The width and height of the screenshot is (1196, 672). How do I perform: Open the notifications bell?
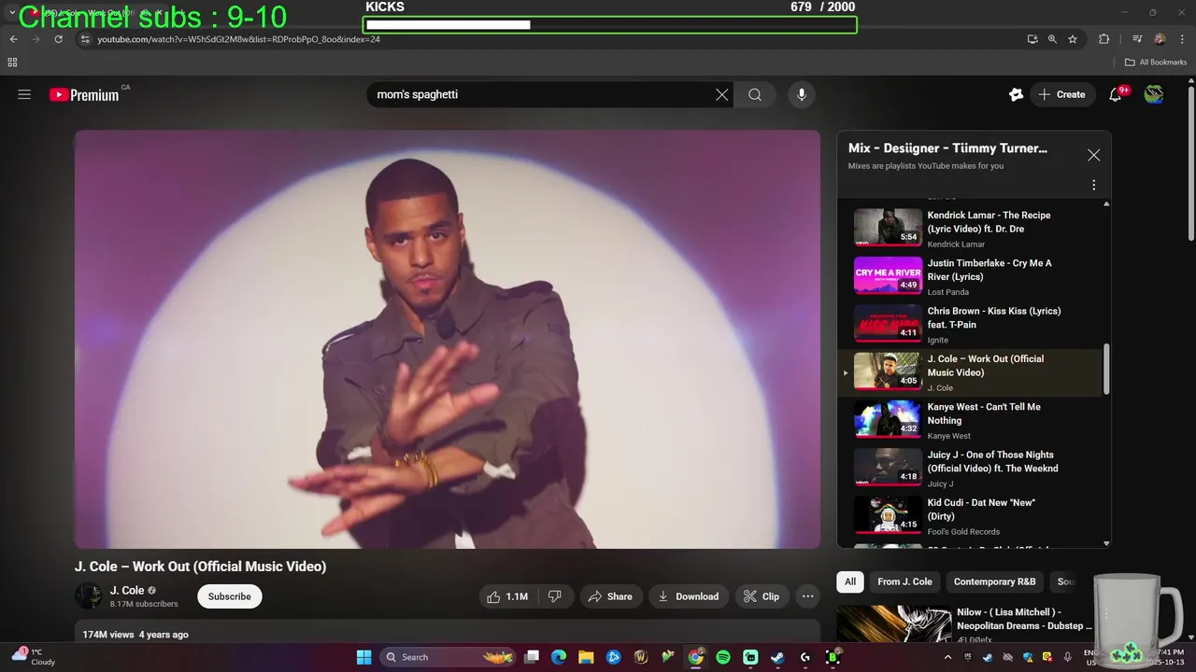pyautogui.click(x=1116, y=94)
